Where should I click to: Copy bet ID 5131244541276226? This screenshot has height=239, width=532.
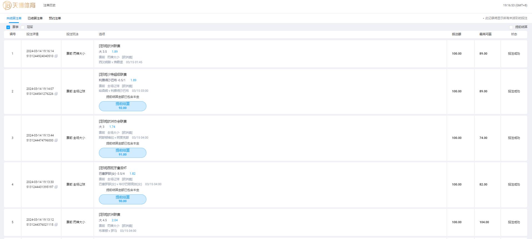click(56, 94)
